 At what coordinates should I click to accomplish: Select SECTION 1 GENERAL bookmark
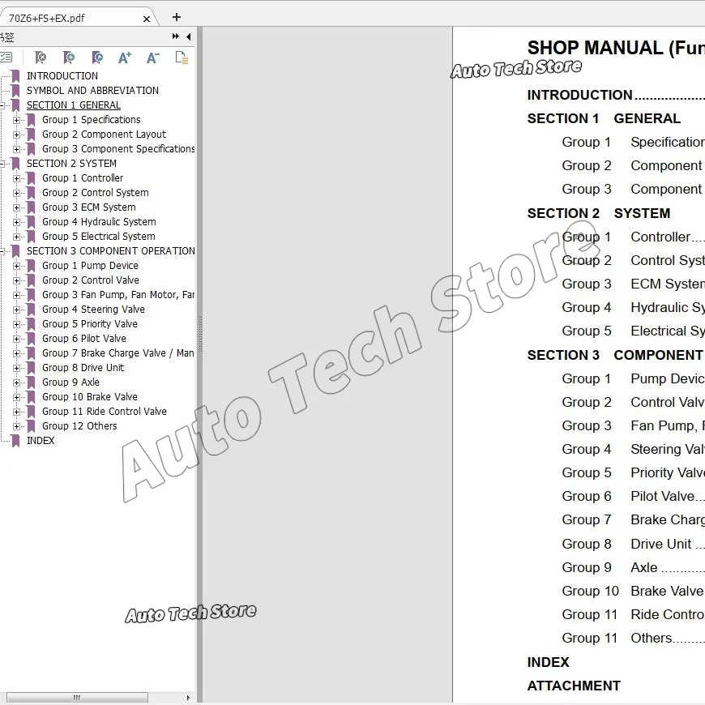(73, 105)
